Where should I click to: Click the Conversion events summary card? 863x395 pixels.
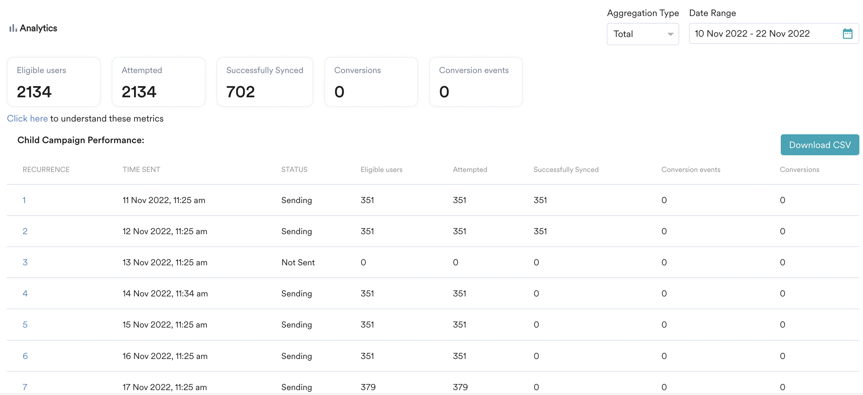click(475, 82)
